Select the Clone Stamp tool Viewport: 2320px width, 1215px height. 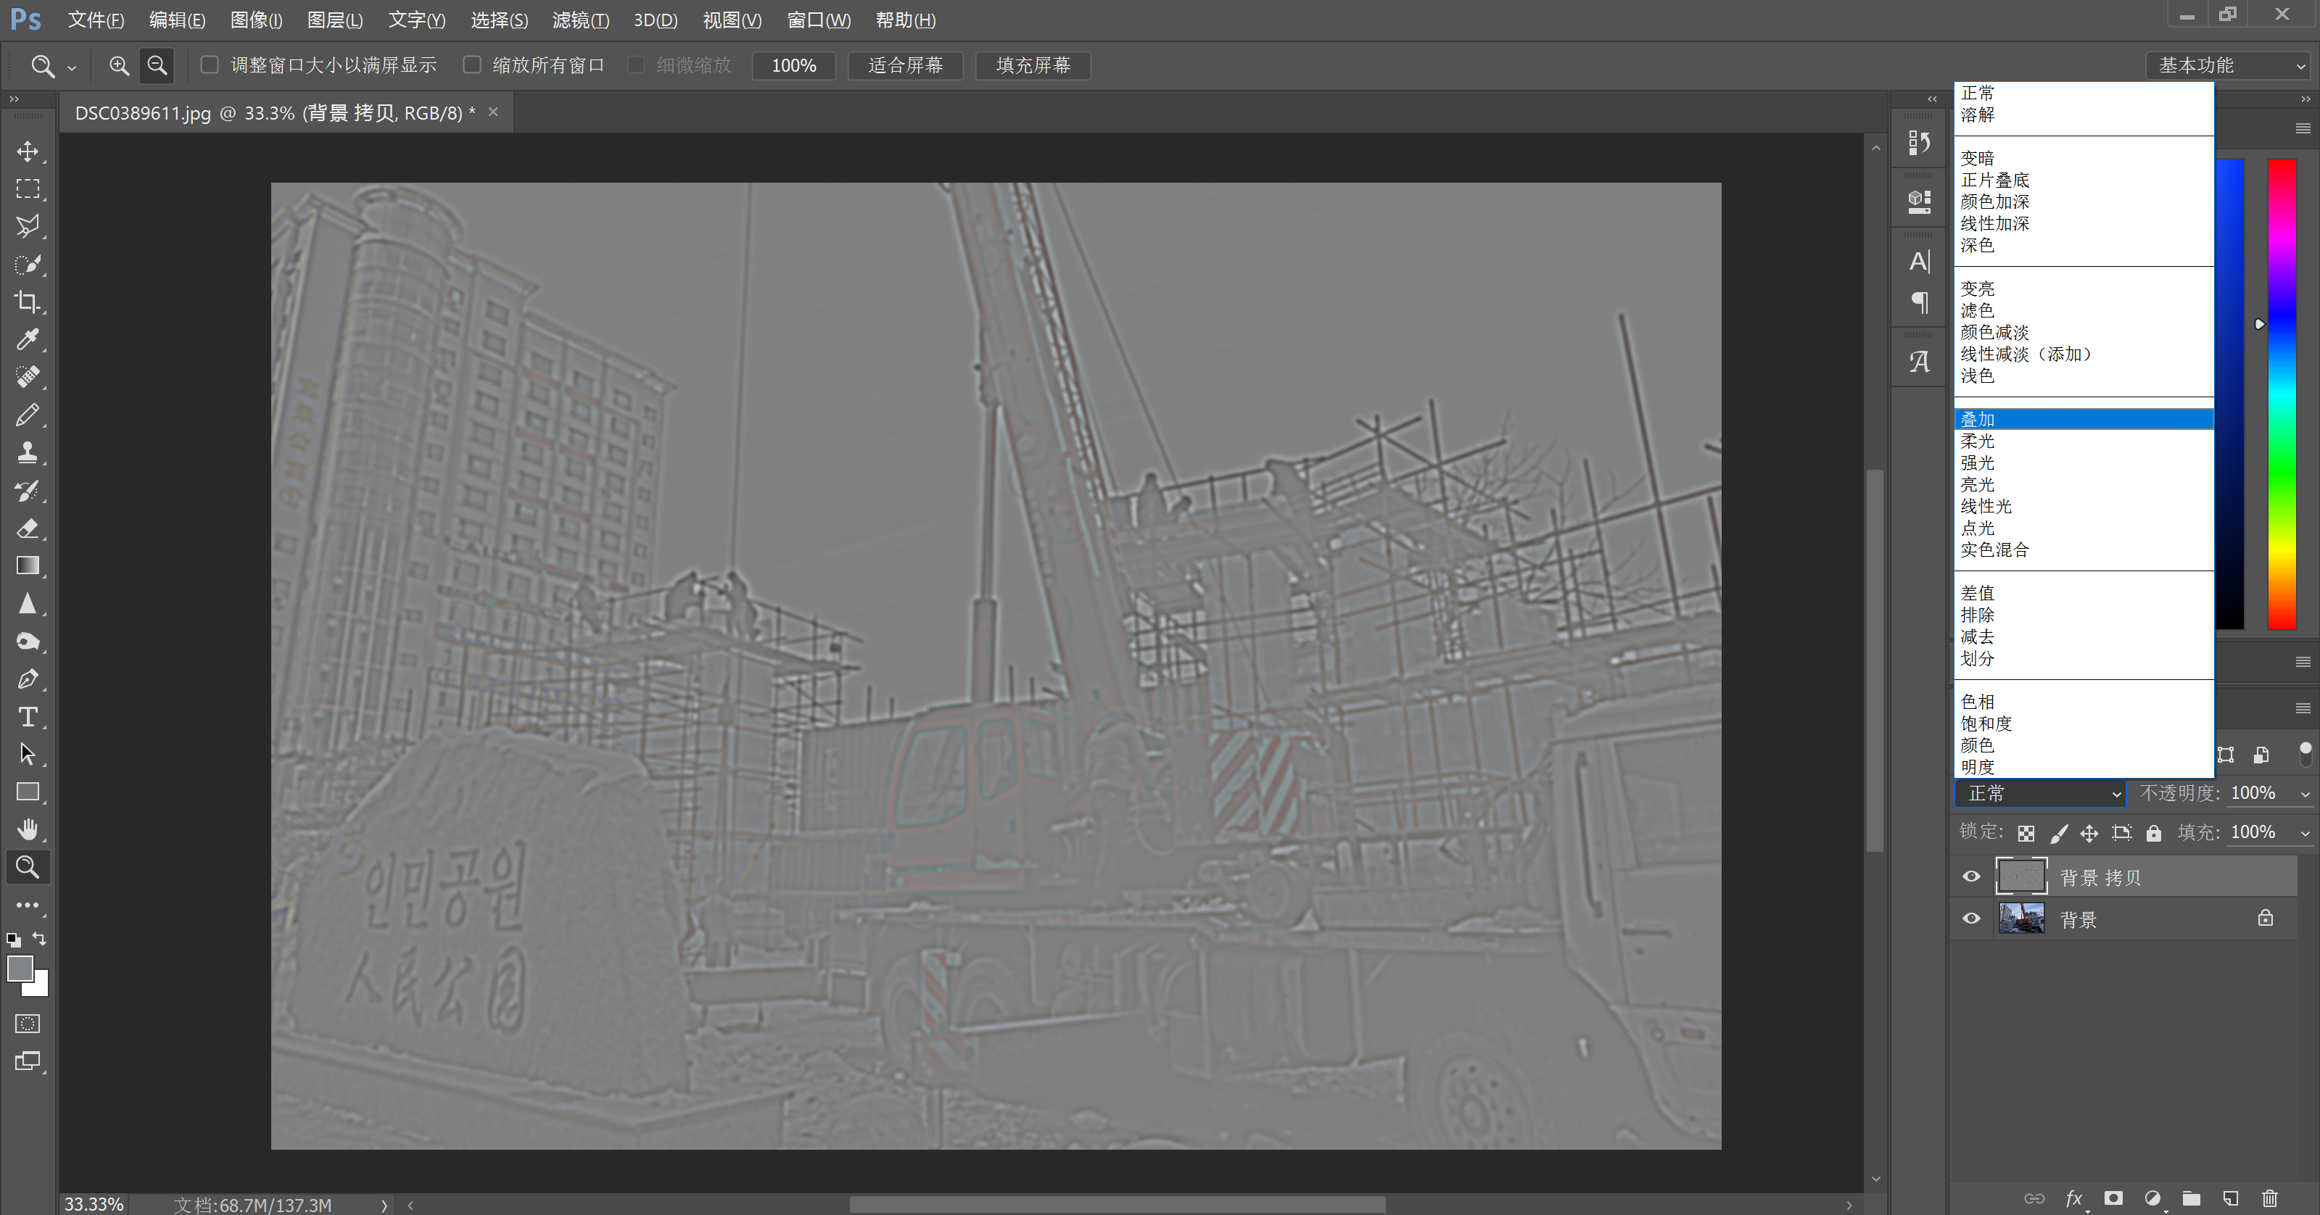(28, 452)
